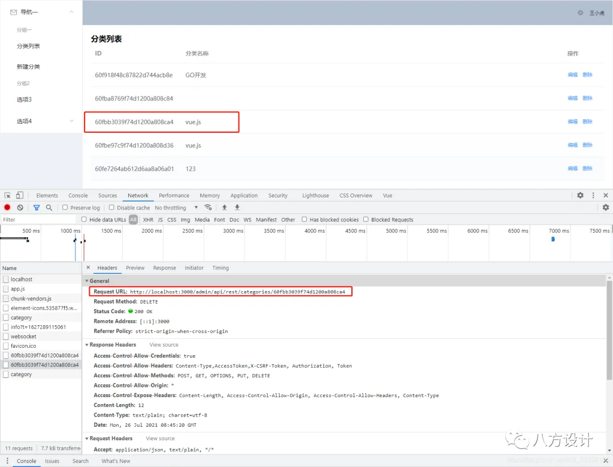Open the Console tab in DevTools
Screen dimensions: 613x467
pos(78,195)
